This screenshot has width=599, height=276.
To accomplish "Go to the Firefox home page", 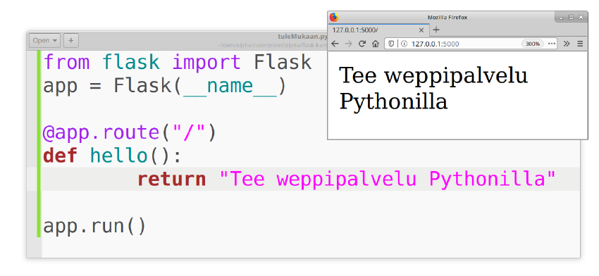I will point(376,44).
